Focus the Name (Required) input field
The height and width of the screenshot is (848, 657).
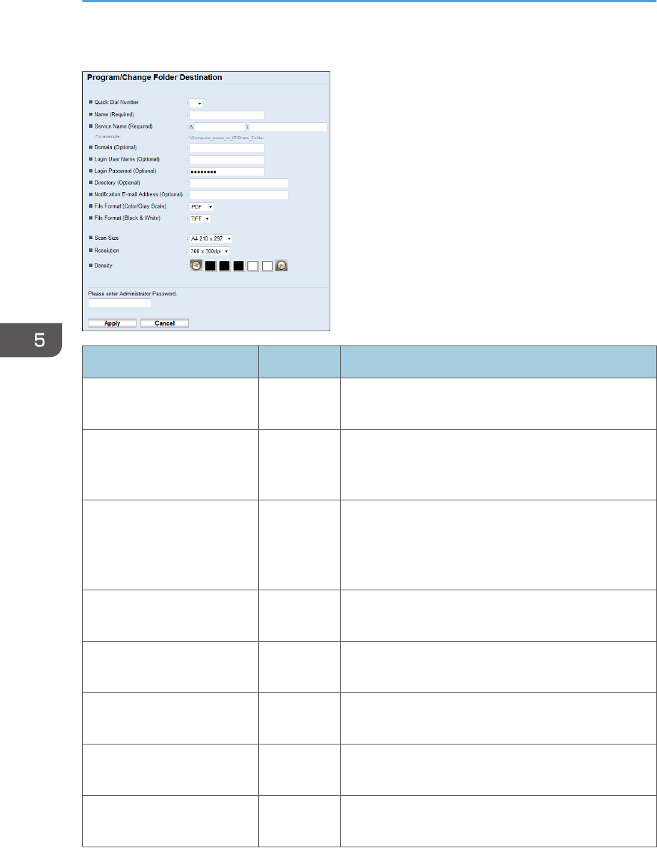227,115
